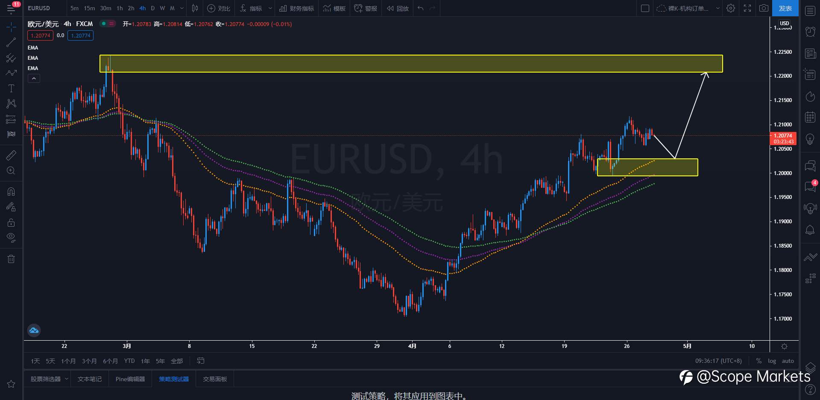
Task: Select the YTD date range
Action: pyautogui.click(x=129, y=361)
